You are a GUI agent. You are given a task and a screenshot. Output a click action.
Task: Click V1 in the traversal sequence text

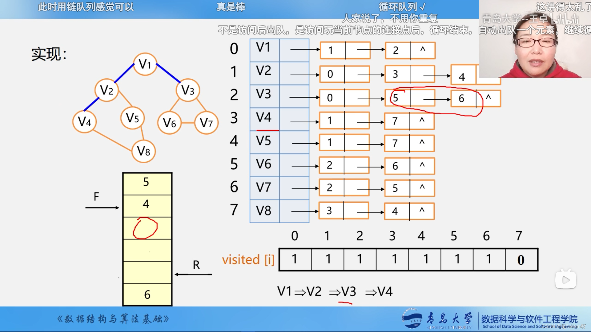[x=284, y=291]
